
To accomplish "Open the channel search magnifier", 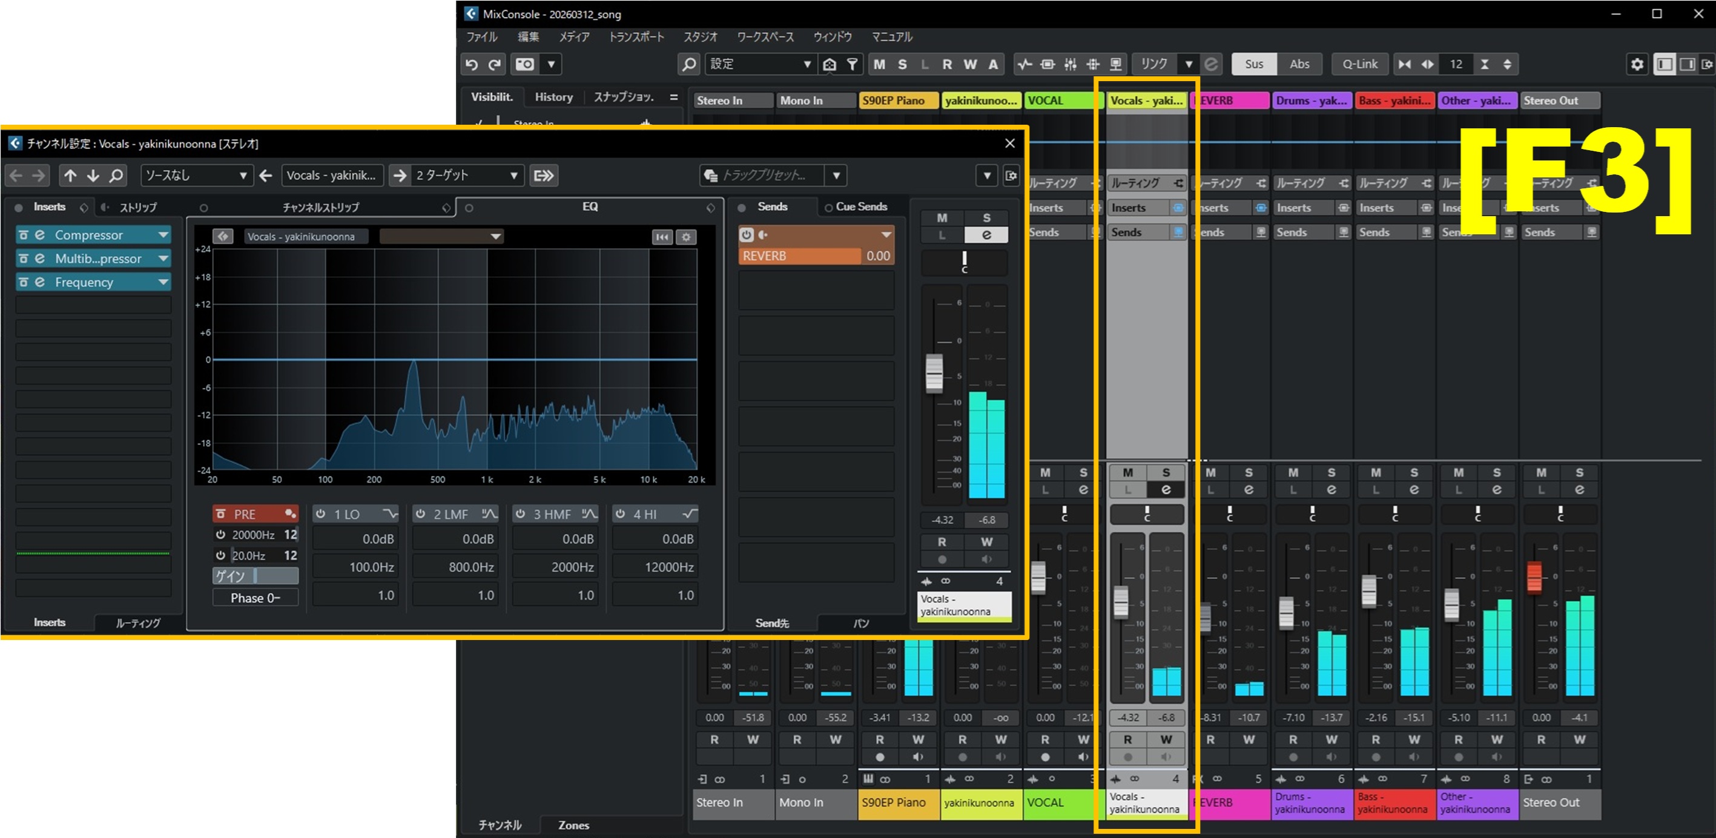I will click(689, 65).
